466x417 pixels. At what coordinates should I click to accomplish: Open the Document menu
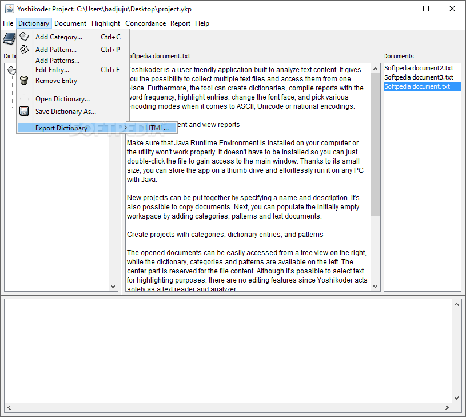pyautogui.click(x=70, y=23)
